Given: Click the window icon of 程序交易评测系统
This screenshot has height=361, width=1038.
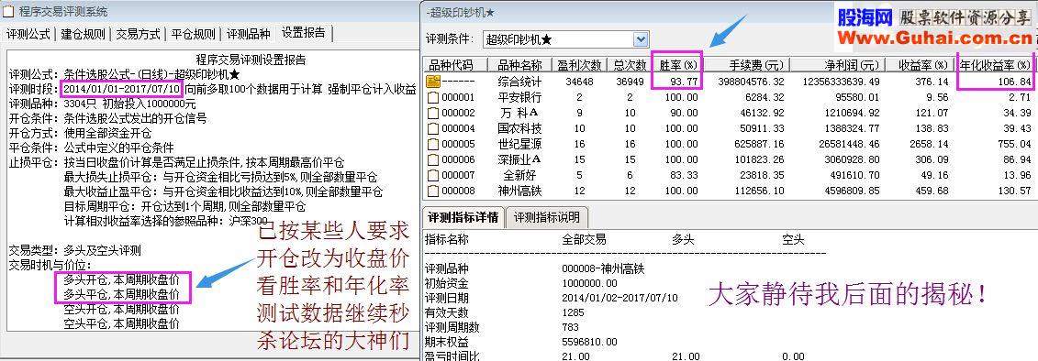Looking at the screenshot, I should point(8,11).
